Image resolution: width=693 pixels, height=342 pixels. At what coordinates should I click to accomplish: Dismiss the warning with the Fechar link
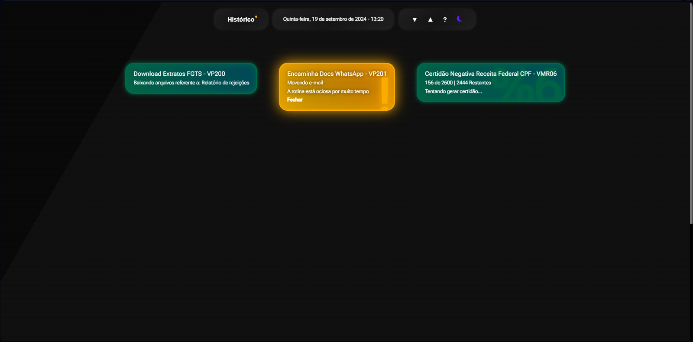click(x=295, y=100)
